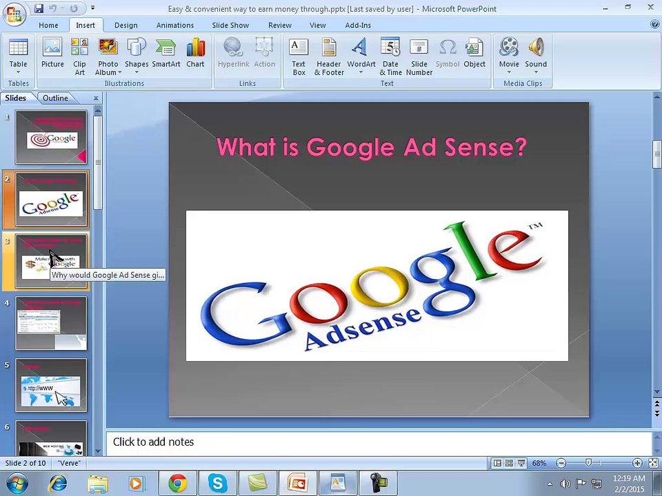Open the Design ribbon tab
This screenshot has height=496, width=662.
tap(126, 25)
